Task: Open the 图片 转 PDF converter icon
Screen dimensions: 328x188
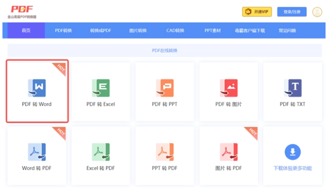Action: pyautogui.click(x=229, y=152)
